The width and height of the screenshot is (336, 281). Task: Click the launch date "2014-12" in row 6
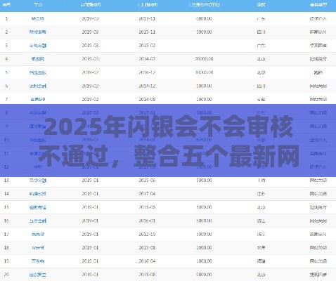coord(147,86)
